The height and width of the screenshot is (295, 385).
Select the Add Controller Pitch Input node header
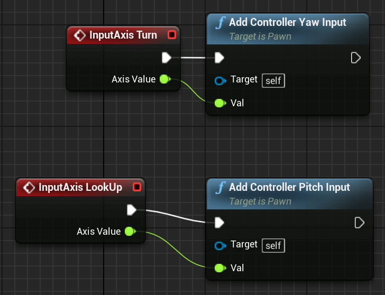tap(290, 194)
